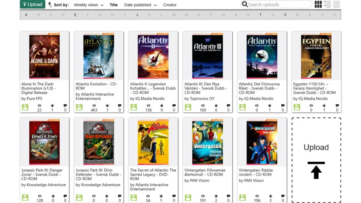Click software disk icon on Atlantis Evolution
The width and height of the screenshot is (361, 203).
[x=79, y=107]
